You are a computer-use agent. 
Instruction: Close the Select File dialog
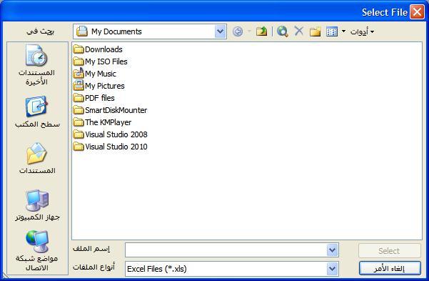pyautogui.click(x=417, y=12)
